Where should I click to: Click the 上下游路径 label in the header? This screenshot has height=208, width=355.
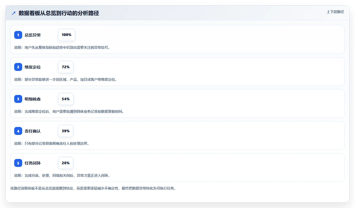point(335,12)
